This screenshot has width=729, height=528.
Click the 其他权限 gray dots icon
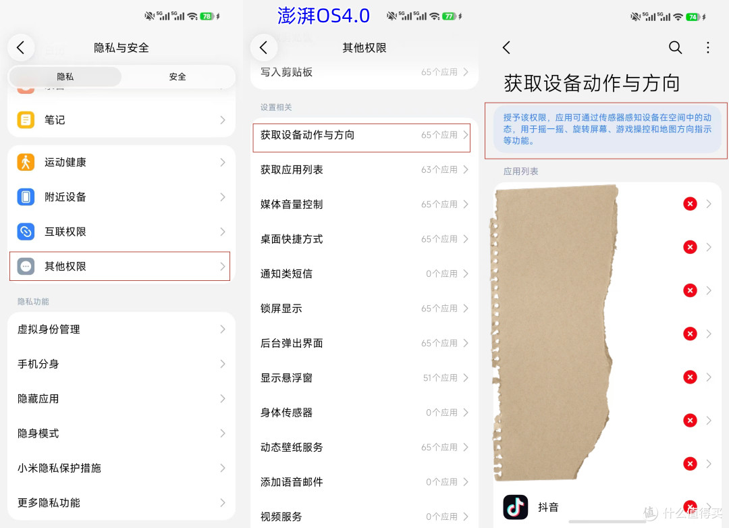[x=26, y=267]
